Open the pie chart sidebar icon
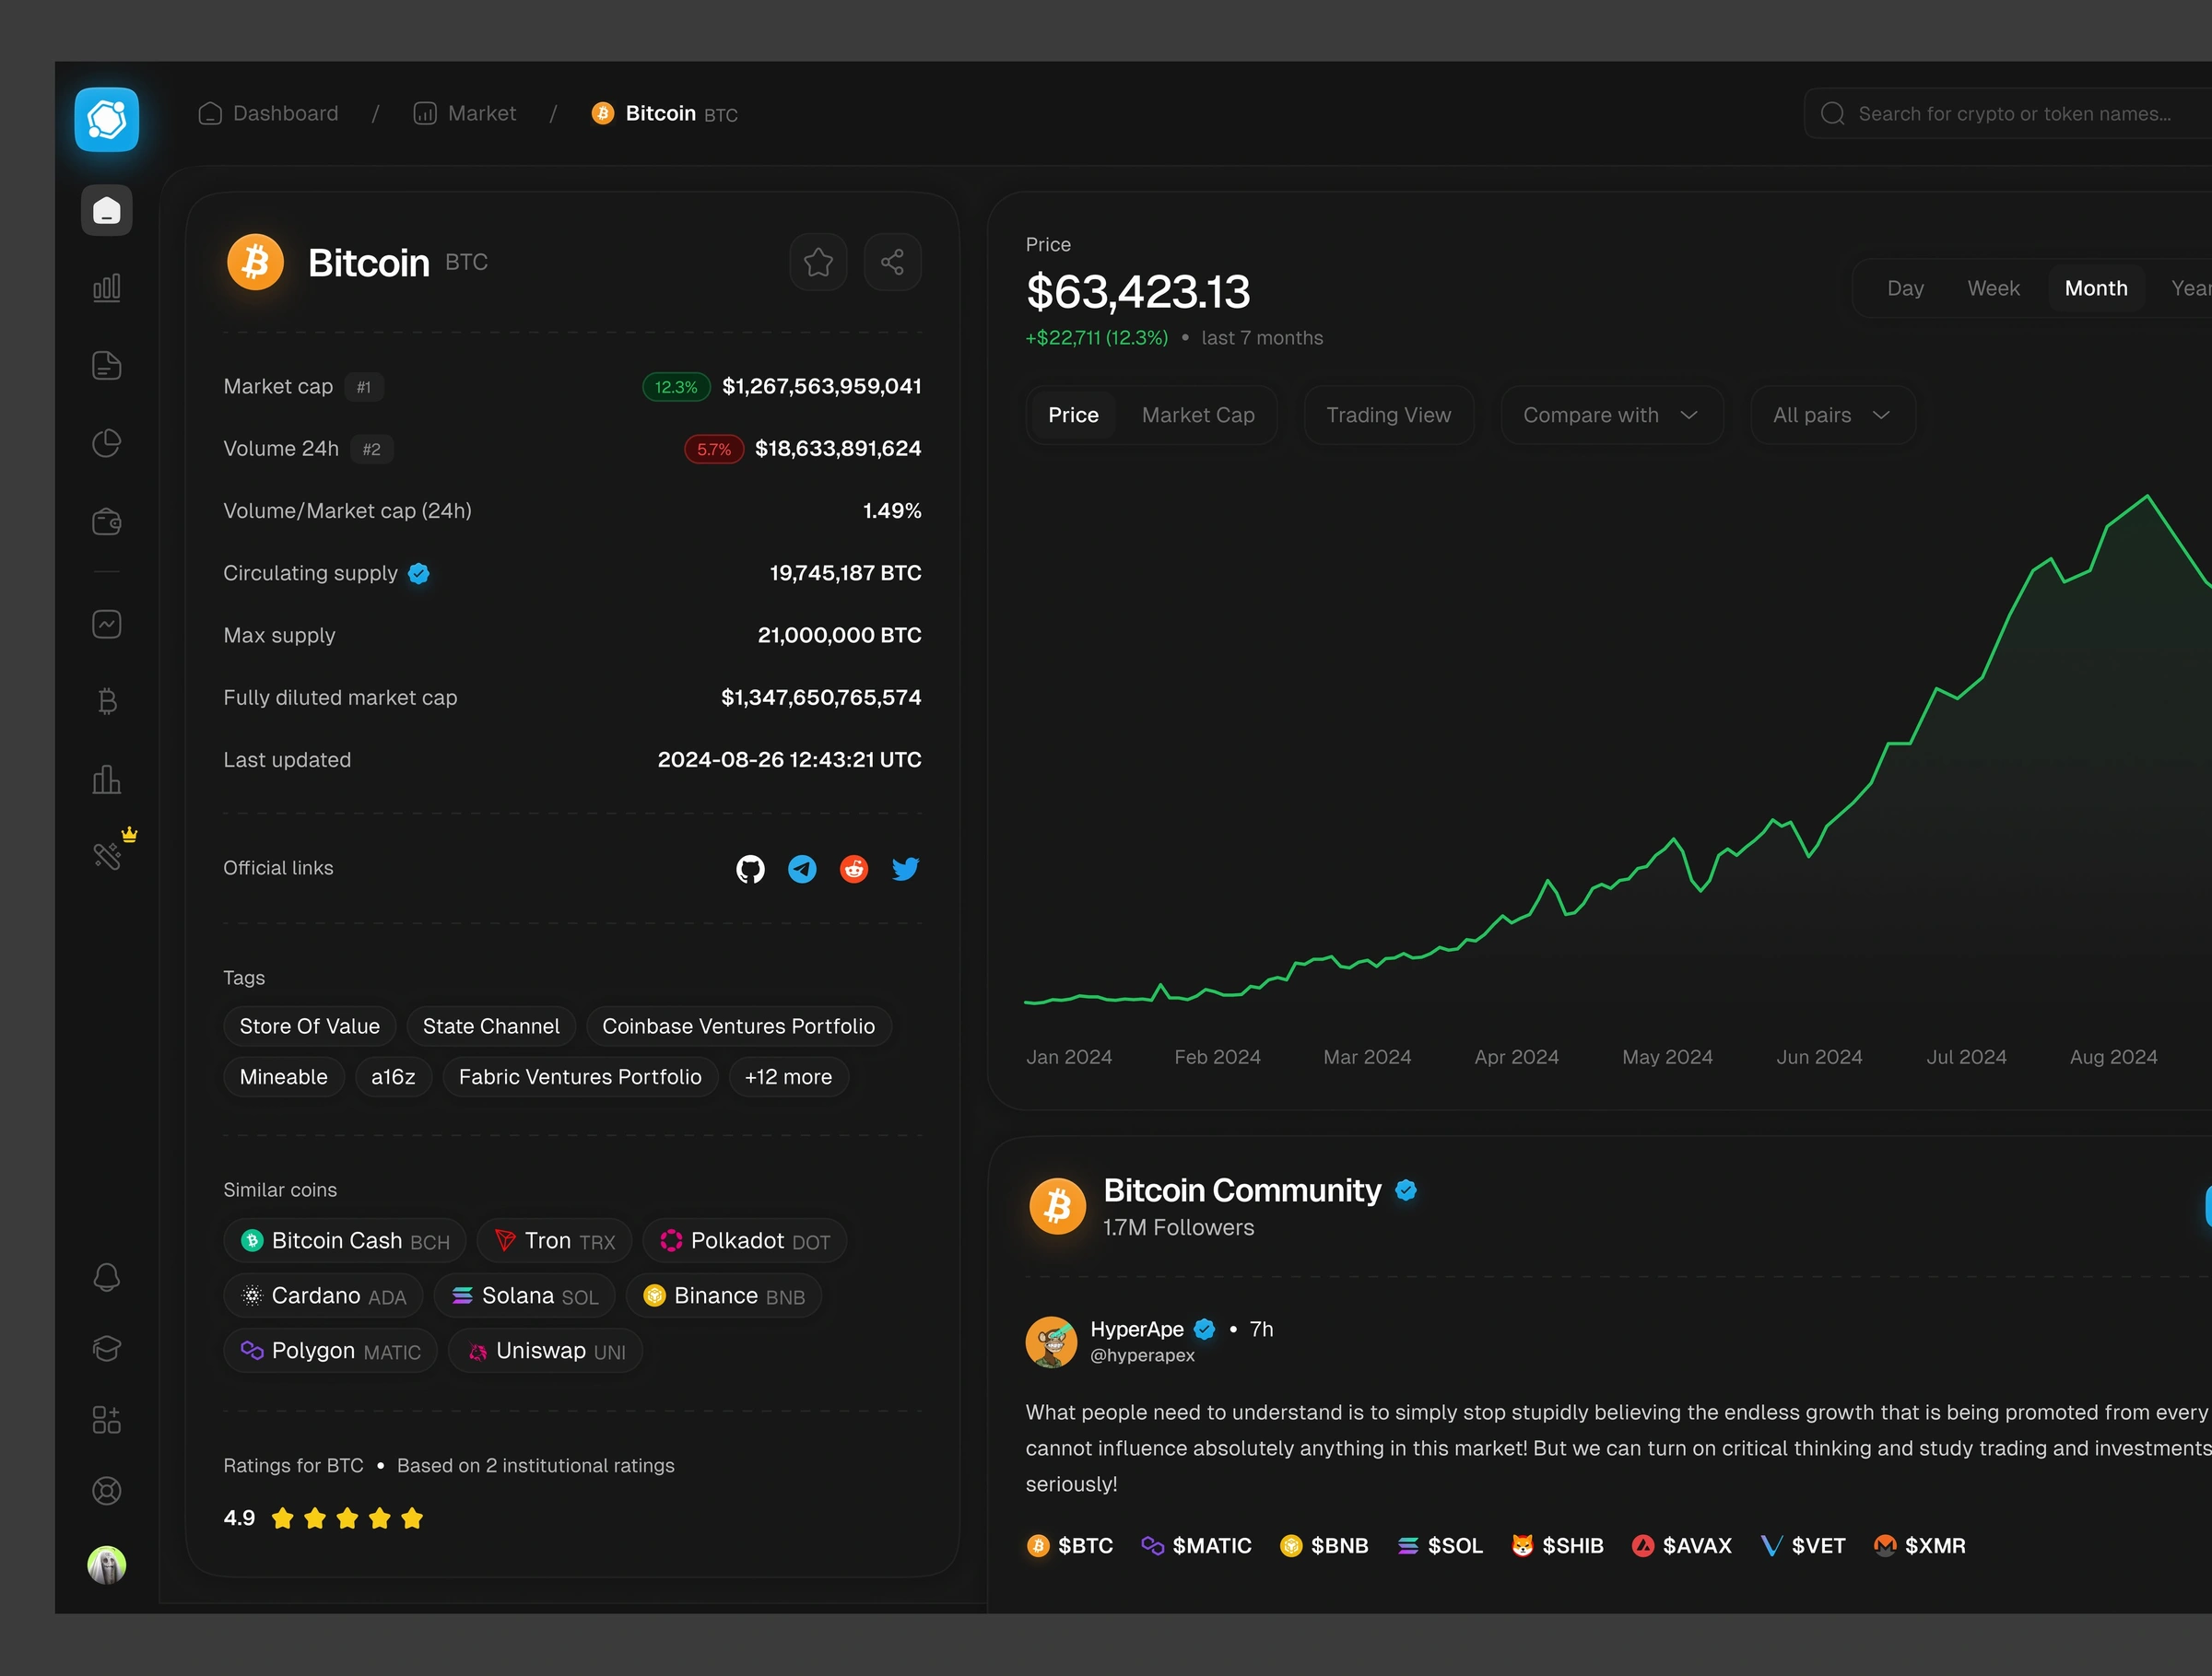Image resolution: width=2212 pixels, height=1676 pixels. (x=106, y=443)
